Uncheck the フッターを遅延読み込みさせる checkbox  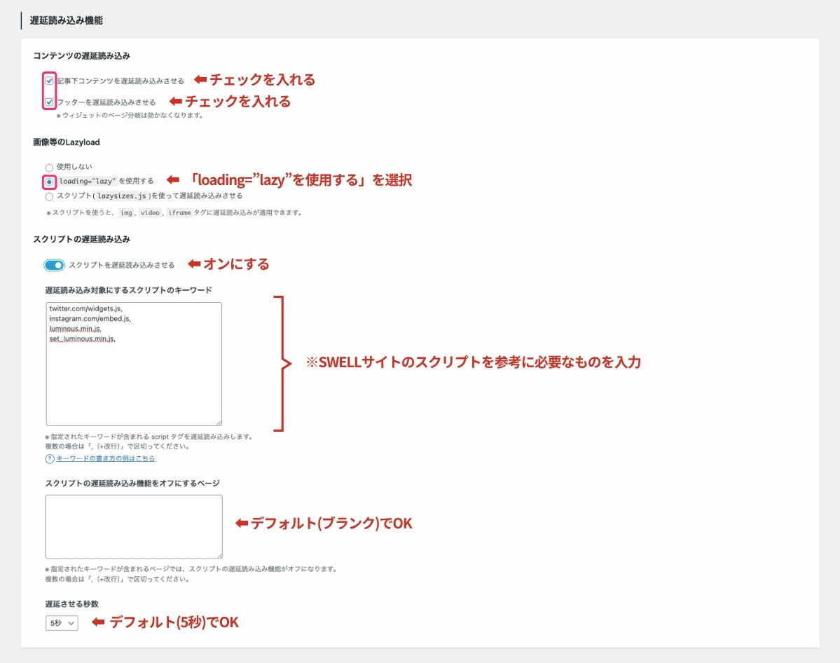[48, 102]
